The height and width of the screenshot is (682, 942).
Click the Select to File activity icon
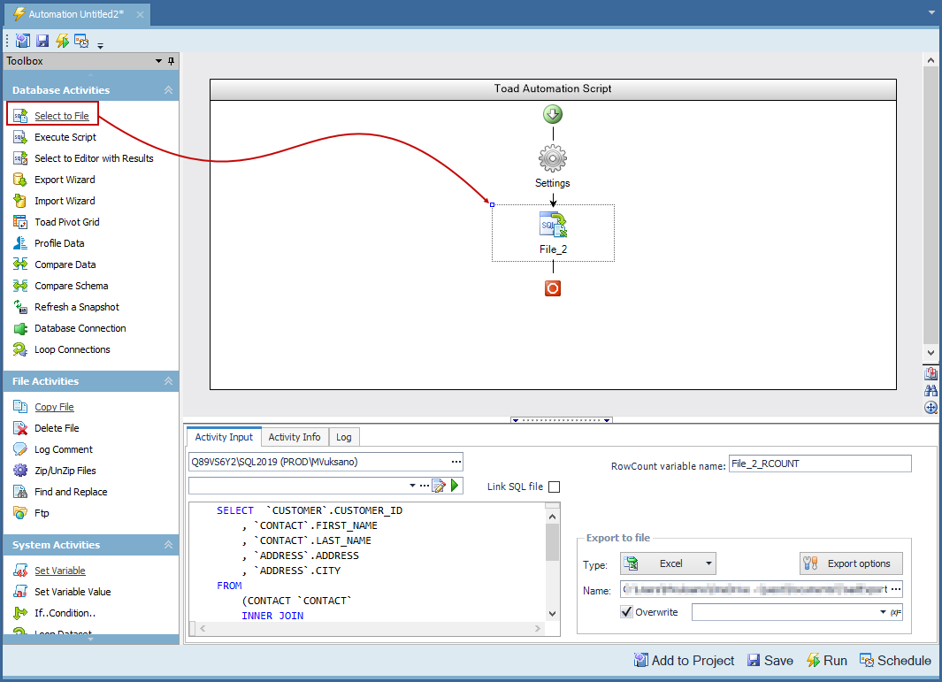[x=19, y=116]
